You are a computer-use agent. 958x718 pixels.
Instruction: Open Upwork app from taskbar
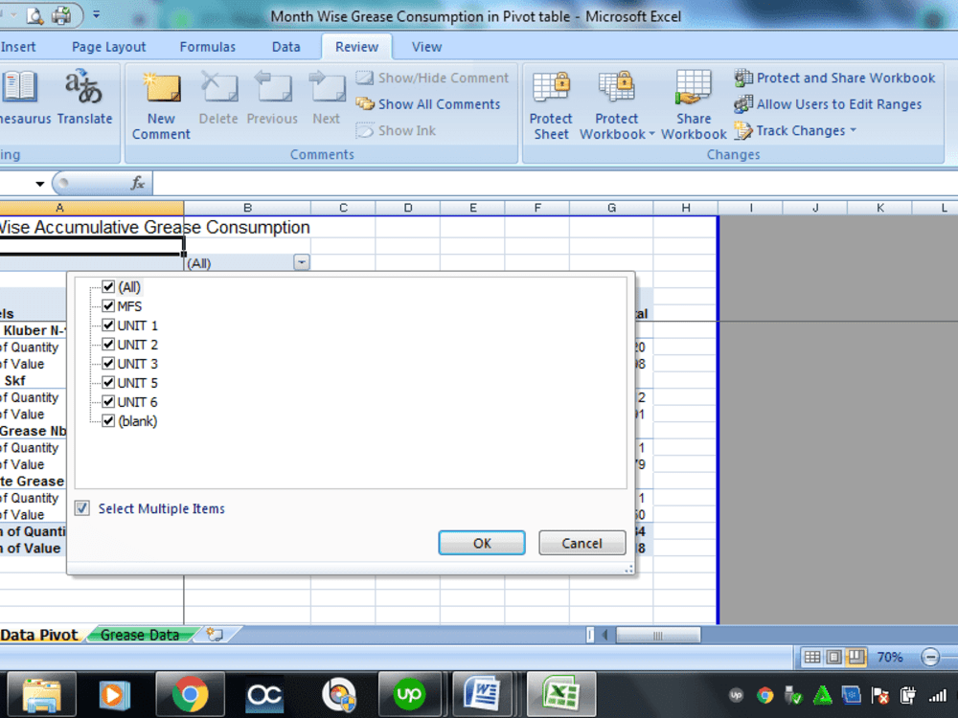pyautogui.click(x=409, y=695)
